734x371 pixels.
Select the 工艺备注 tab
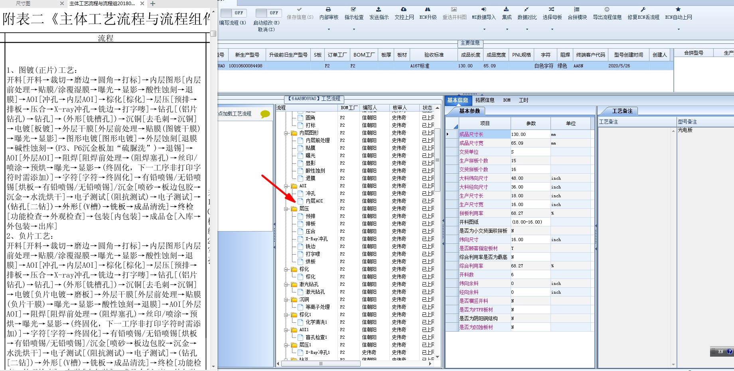click(x=622, y=111)
